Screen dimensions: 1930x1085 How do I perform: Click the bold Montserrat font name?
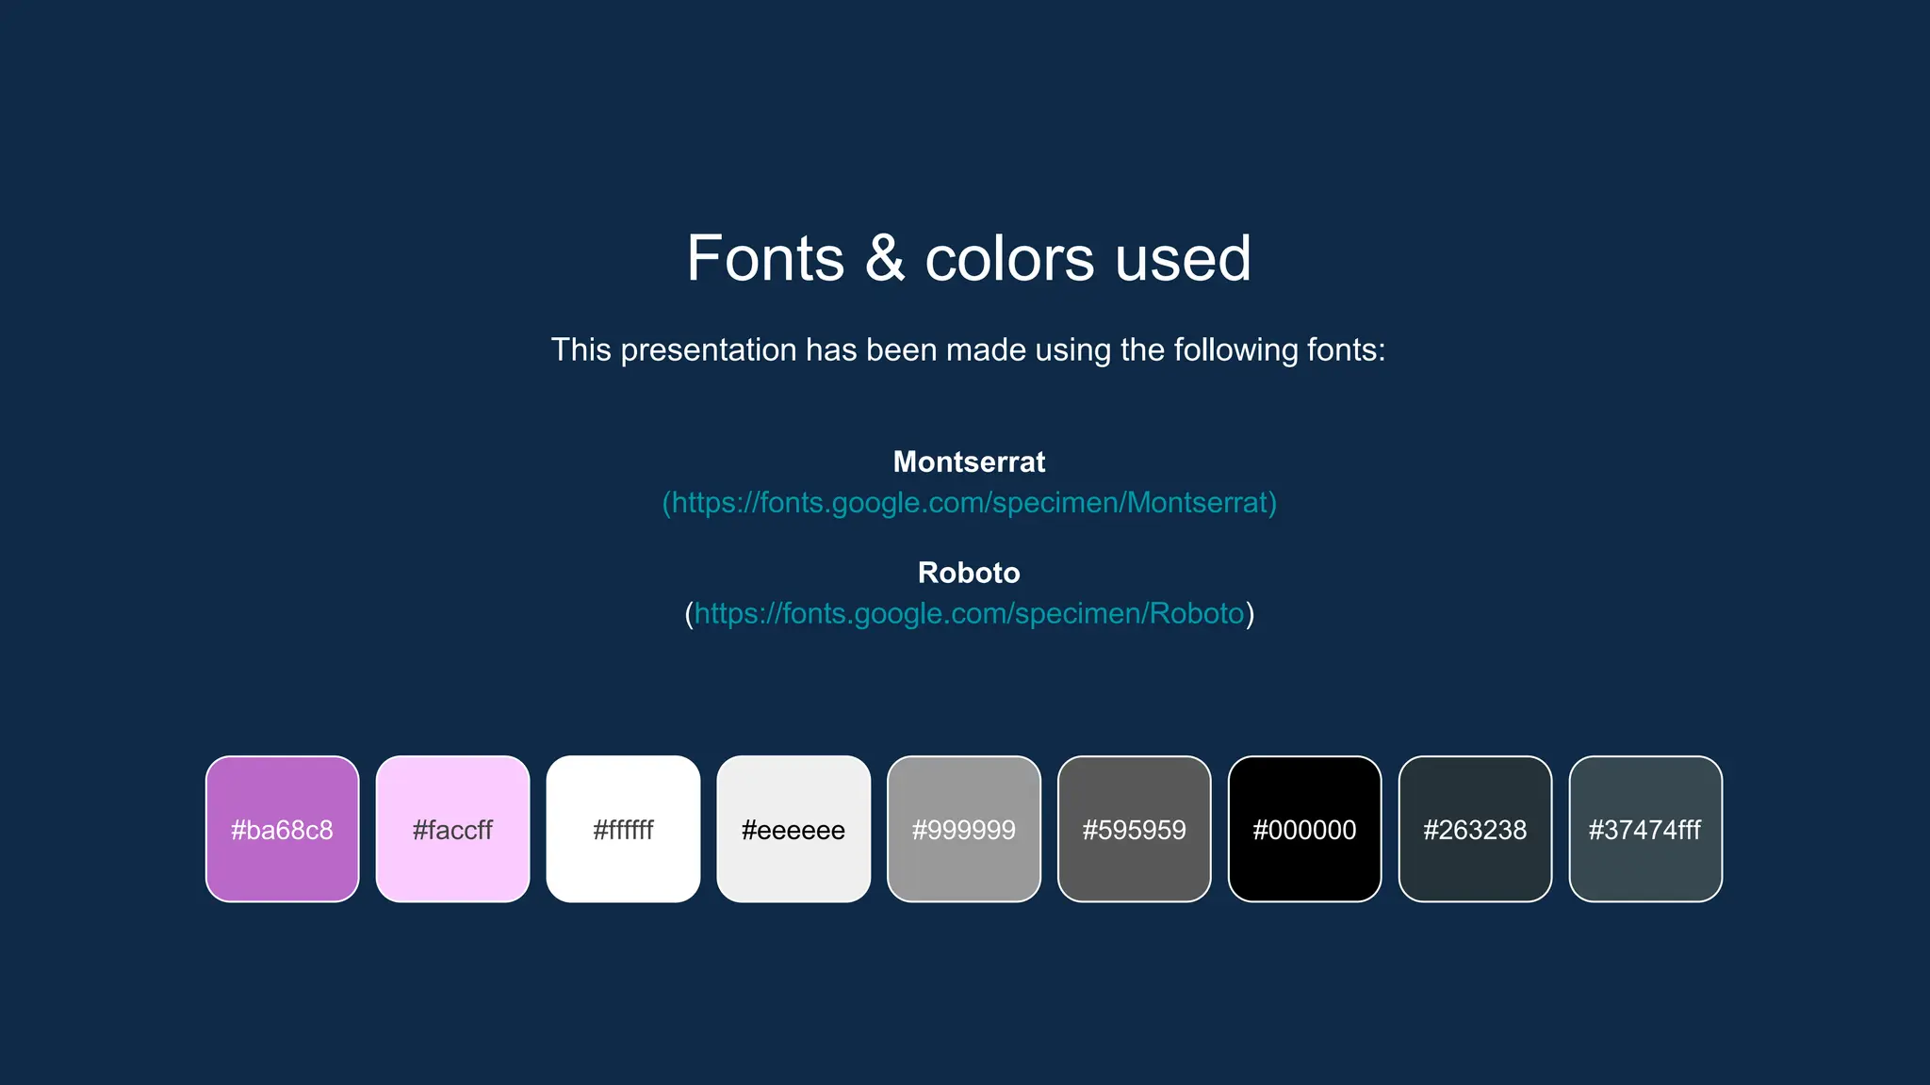[969, 462]
